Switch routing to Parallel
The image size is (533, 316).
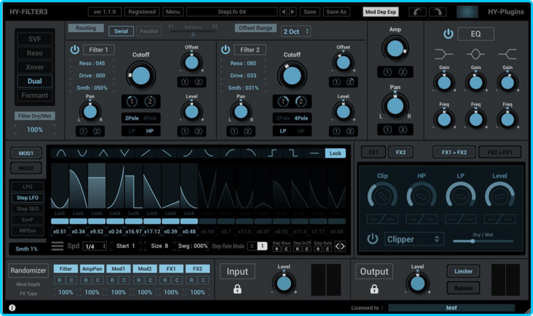coord(149,31)
